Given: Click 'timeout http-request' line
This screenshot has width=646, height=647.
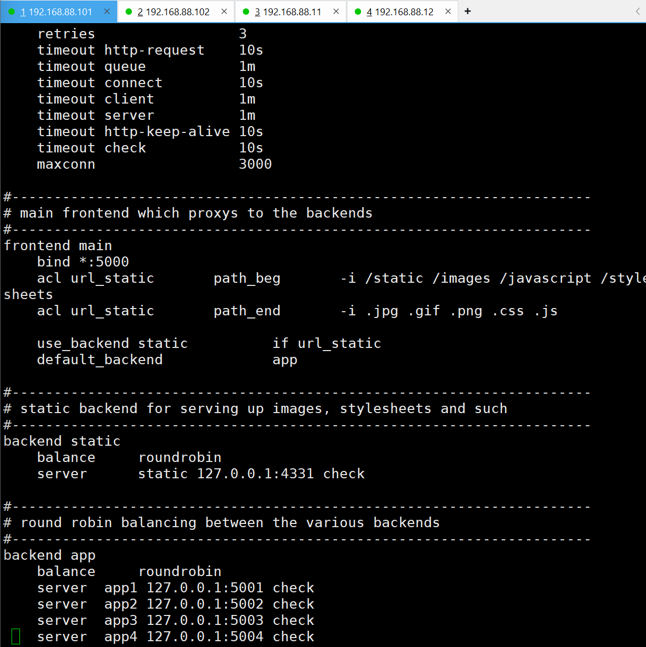Looking at the screenshot, I should point(150,50).
